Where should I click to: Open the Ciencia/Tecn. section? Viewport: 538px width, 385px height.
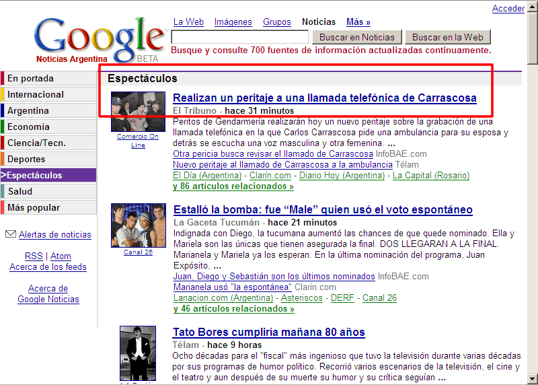click(48, 143)
